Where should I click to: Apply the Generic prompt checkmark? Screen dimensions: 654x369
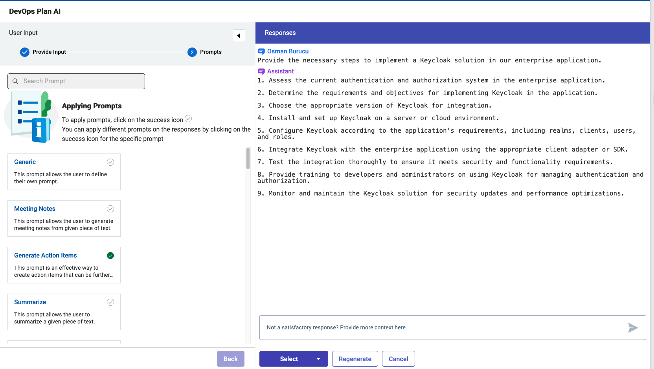[110, 162]
